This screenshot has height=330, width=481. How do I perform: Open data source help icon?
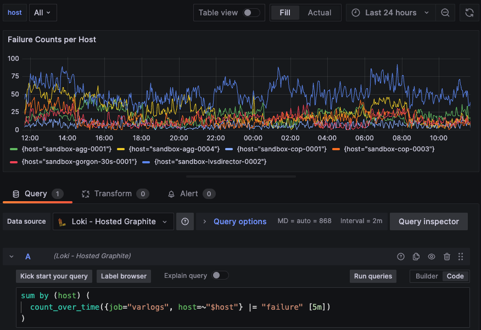pyautogui.click(x=185, y=221)
